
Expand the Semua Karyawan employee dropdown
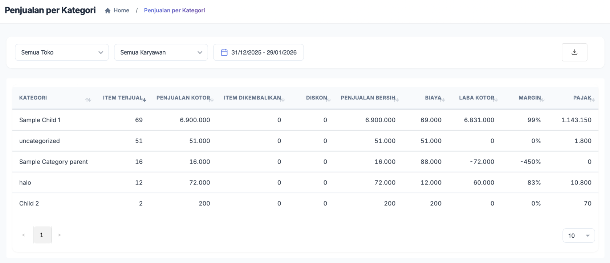[161, 52]
